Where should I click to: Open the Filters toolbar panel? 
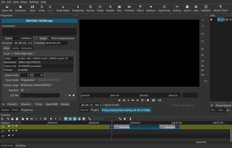coord(140,9)
